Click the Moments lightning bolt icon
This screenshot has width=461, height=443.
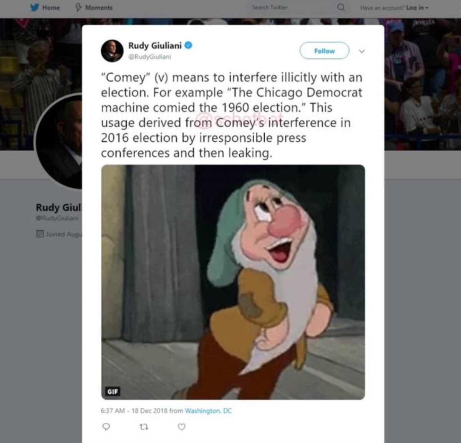tap(78, 7)
